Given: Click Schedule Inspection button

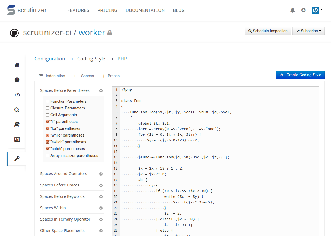Looking at the screenshot, I should click(268, 31).
